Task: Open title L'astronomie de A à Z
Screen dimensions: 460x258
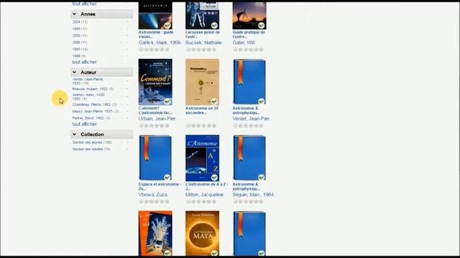Action: 206,186
